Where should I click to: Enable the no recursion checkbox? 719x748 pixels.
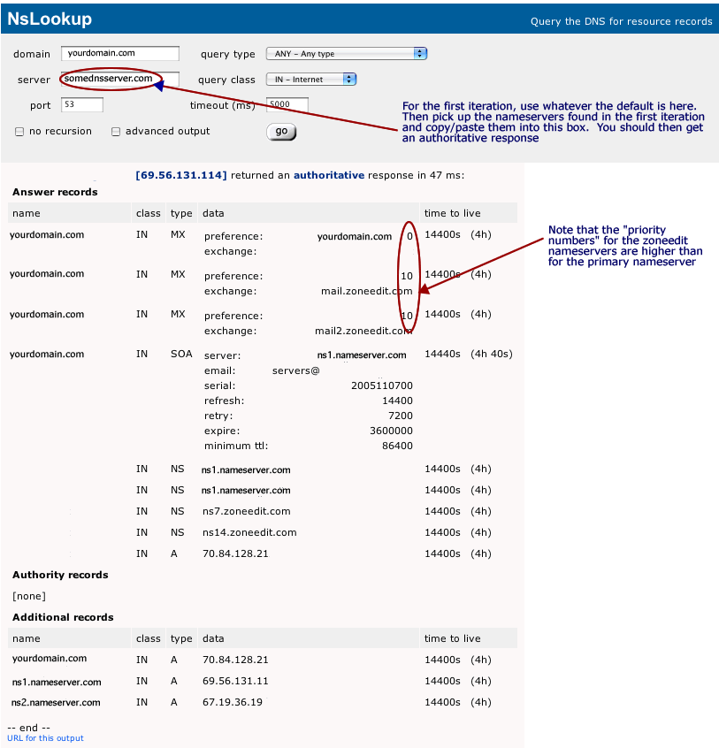tap(19, 132)
